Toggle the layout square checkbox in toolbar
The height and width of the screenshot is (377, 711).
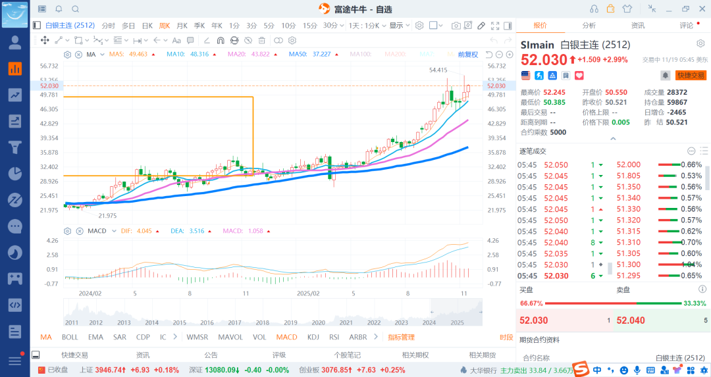coord(433,26)
